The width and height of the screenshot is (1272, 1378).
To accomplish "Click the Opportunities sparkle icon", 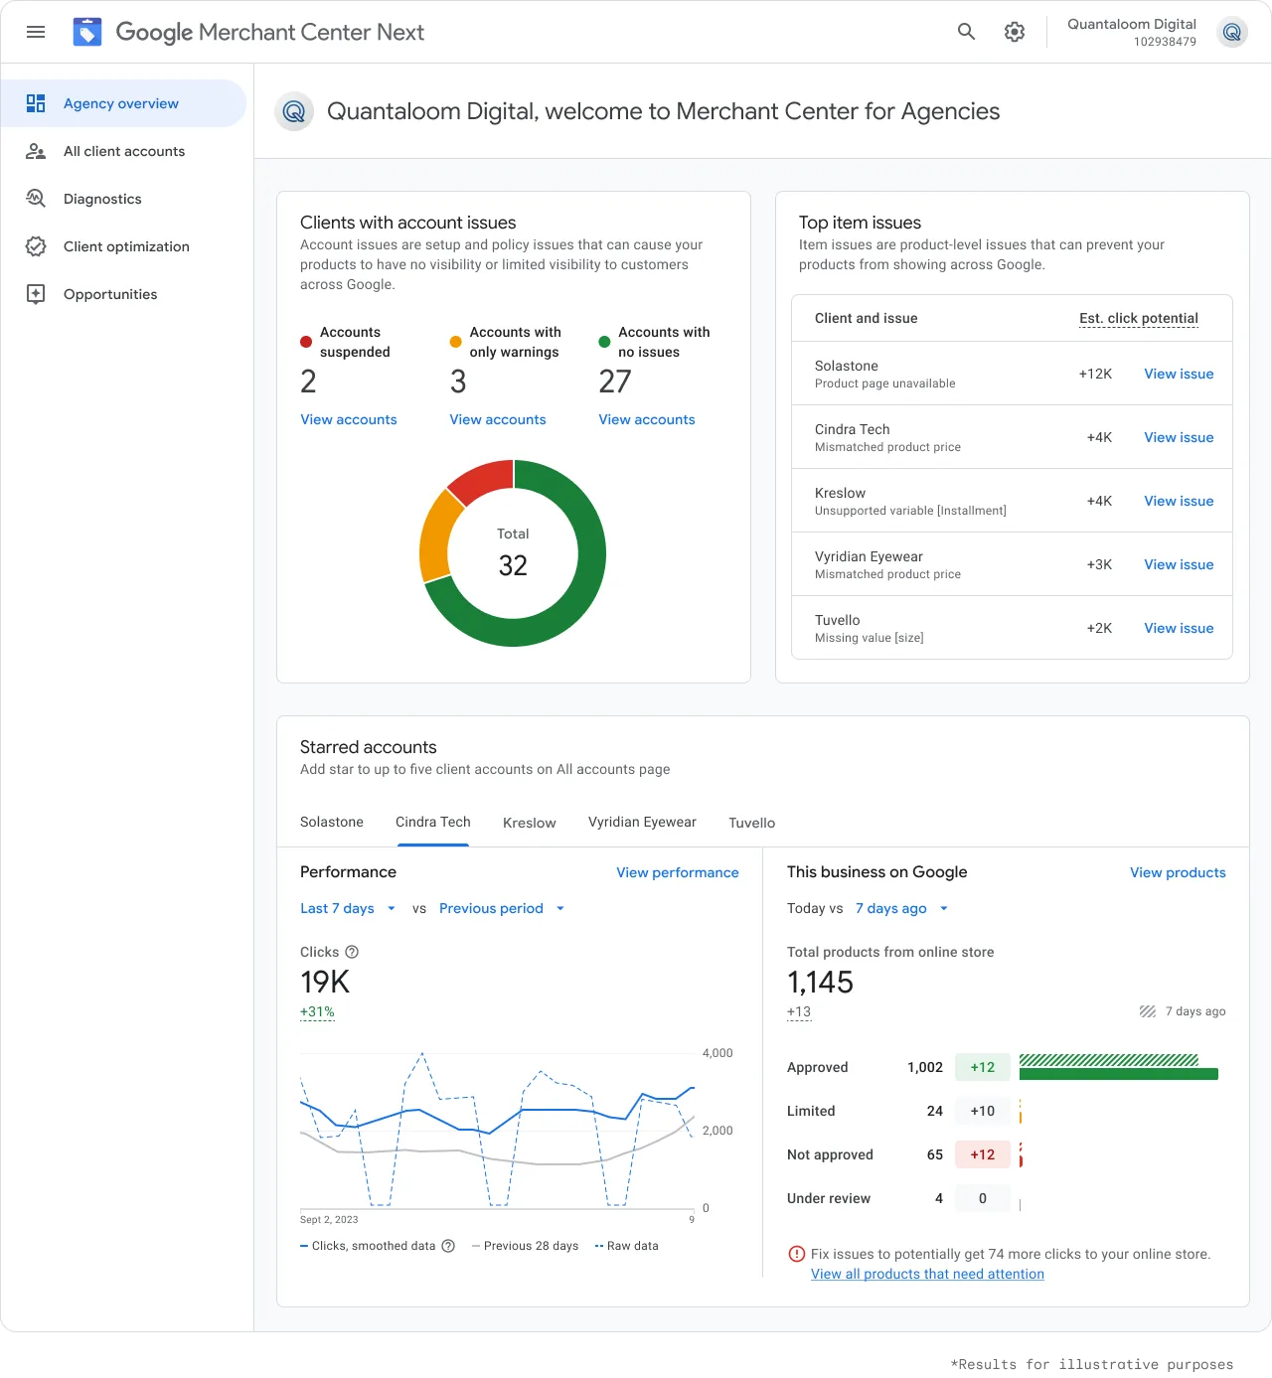I will (36, 294).
